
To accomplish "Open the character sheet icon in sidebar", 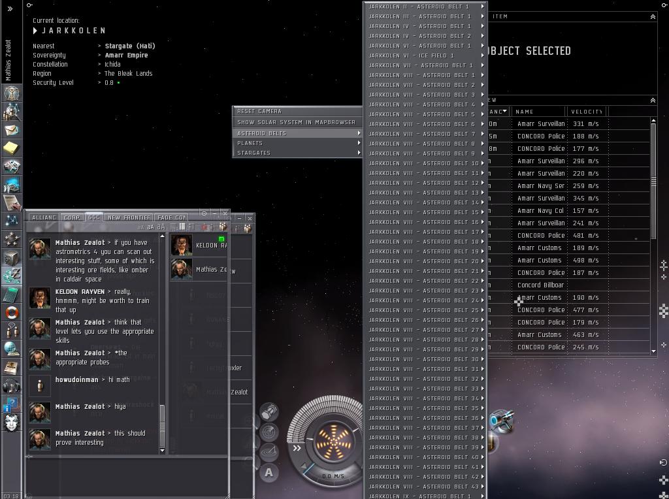I will pyautogui.click(x=12, y=93).
